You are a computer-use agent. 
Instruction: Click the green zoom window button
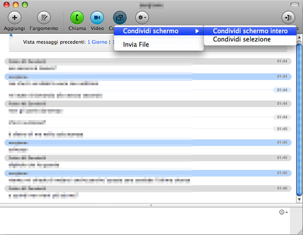click(24, 4)
